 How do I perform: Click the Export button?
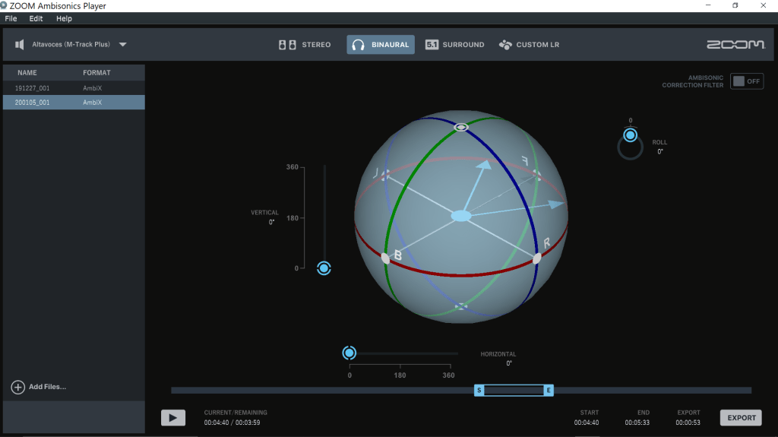741,417
